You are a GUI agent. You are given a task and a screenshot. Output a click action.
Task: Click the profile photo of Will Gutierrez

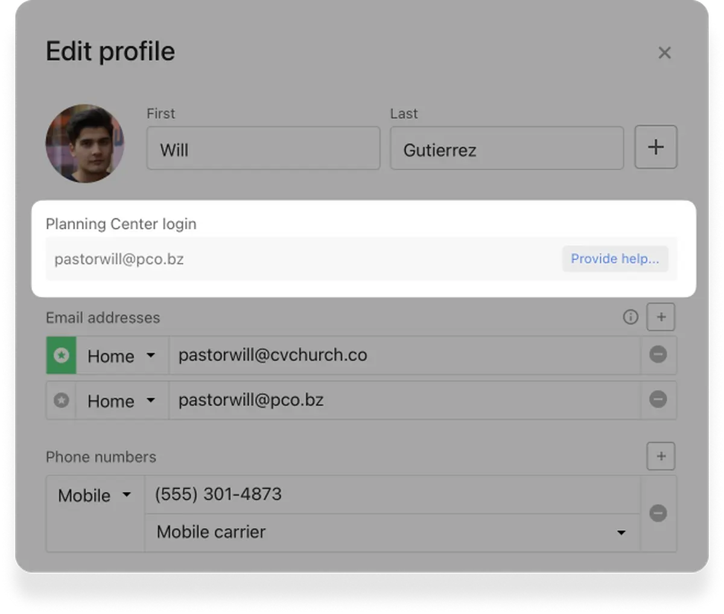tap(85, 144)
